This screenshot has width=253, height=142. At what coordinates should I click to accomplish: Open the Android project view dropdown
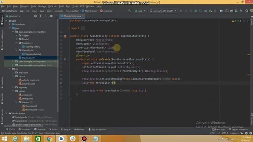pos(13,16)
